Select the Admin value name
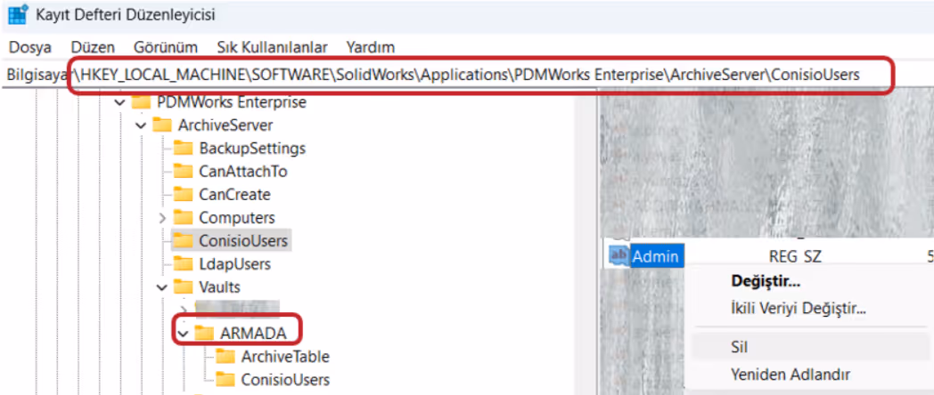The height and width of the screenshot is (395, 934). 655,256
